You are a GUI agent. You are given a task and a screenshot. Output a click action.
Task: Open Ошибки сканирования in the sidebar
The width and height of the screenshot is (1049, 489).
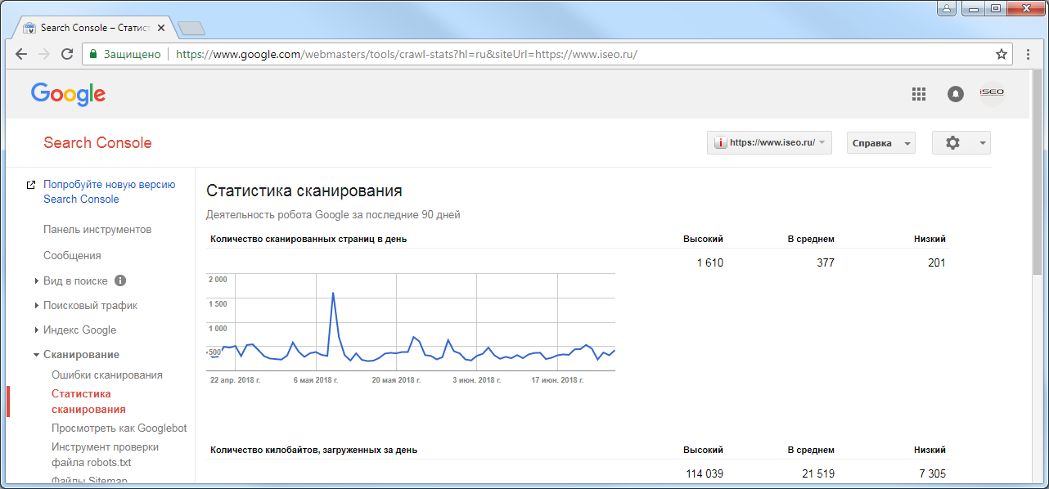pos(106,375)
